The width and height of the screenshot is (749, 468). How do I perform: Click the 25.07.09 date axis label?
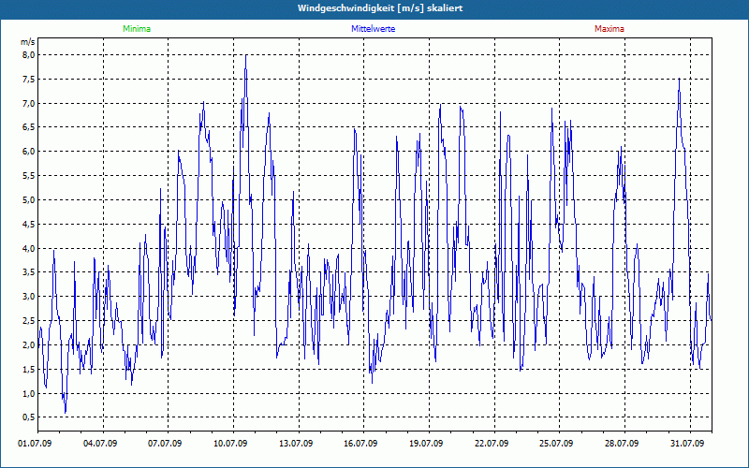point(556,444)
